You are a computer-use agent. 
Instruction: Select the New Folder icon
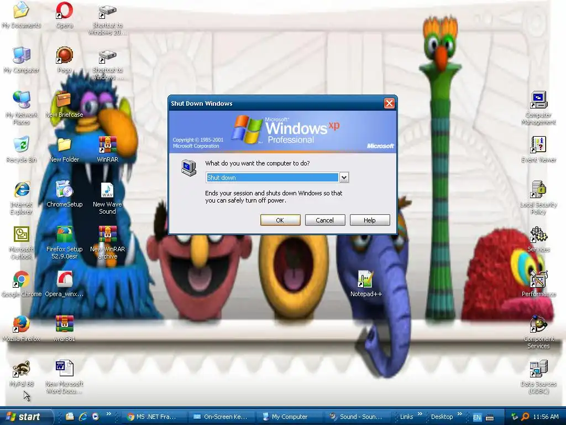64,149
